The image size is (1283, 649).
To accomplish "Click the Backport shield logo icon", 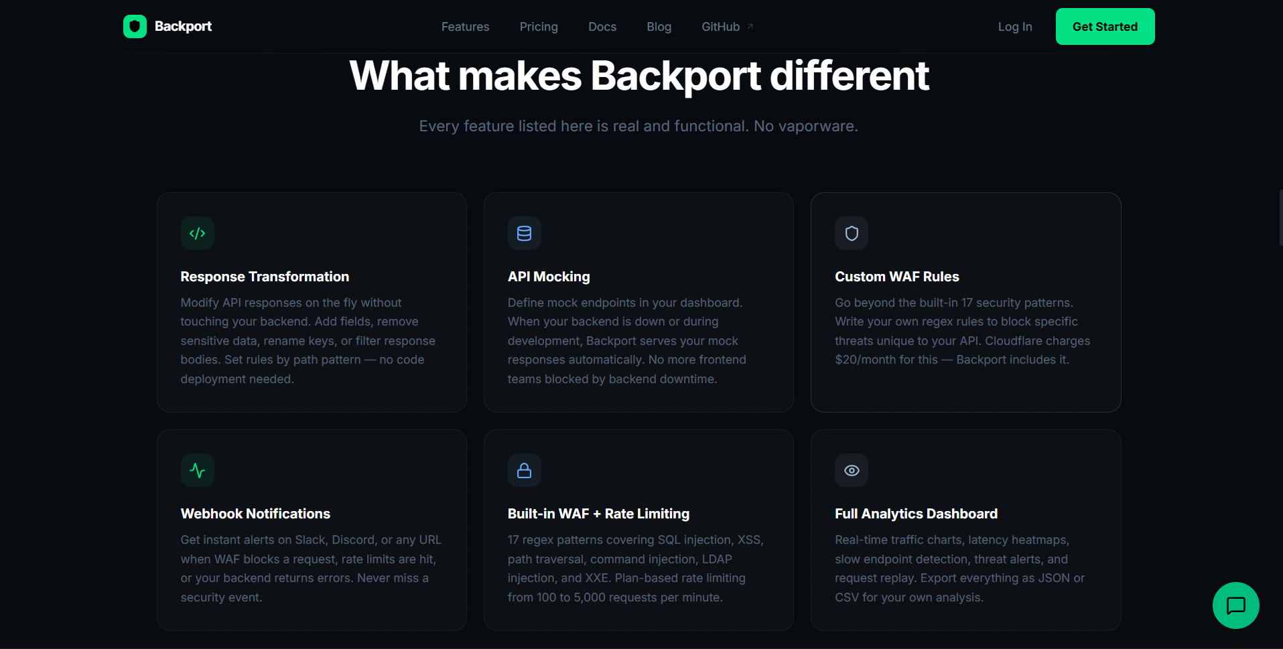I will [x=135, y=26].
